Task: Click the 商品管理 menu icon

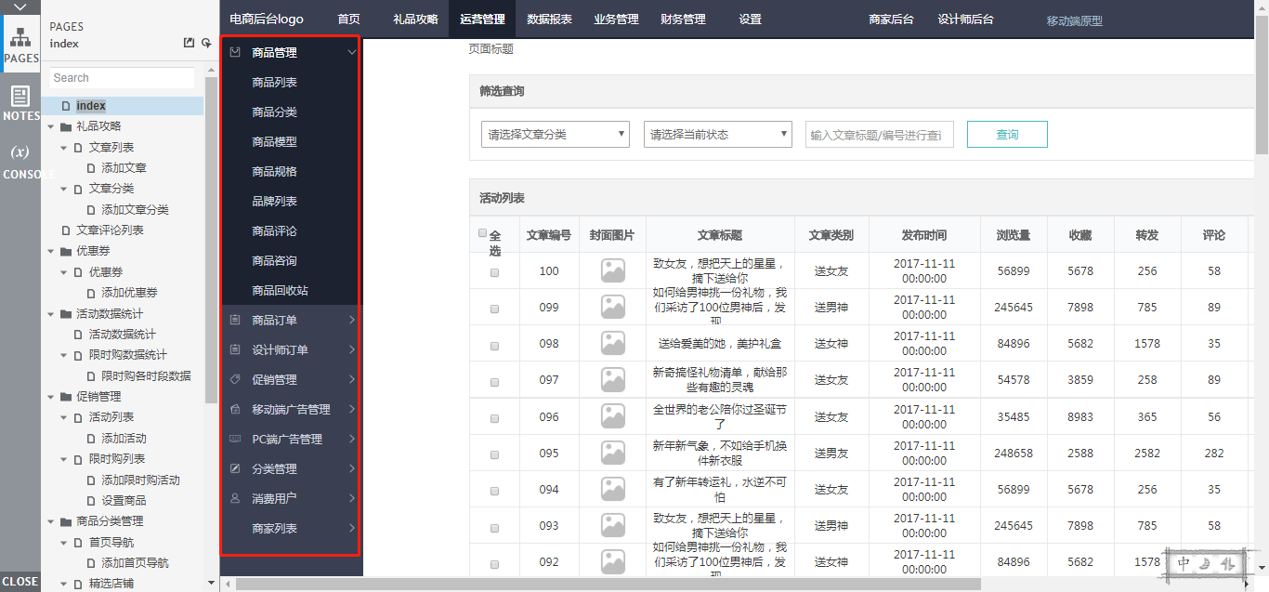Action: point(235,52)
